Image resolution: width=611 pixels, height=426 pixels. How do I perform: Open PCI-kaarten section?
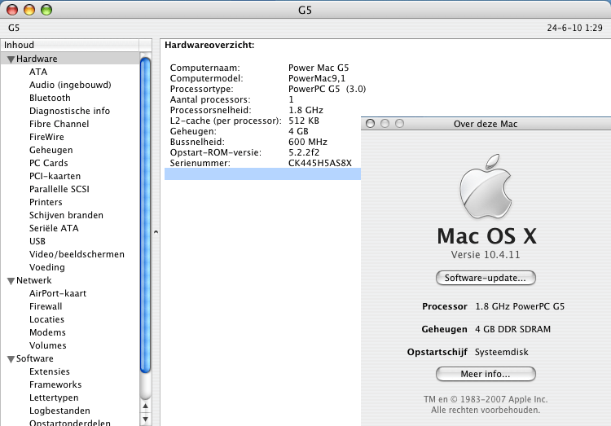(55, 176)
